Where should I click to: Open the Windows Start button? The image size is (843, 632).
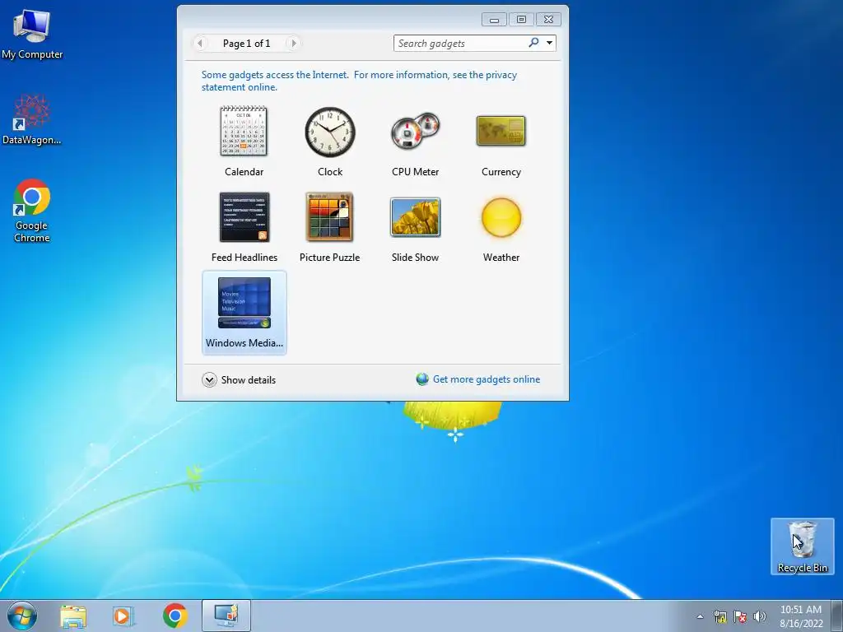coord(22,616)
